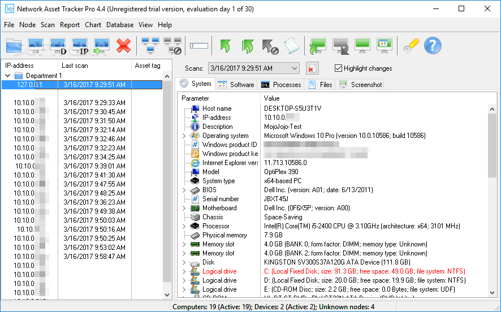The height and width of the screenshot is (312, 501).
Task: Click the delete scan icon beside Scans dropdown
Action: pyautogui.click(x=312, y=68)
